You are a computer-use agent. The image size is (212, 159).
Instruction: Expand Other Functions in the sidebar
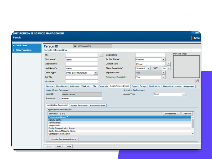pos(27,50)
